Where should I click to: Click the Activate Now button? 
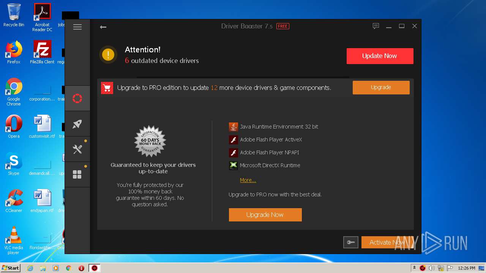point(387,242)
